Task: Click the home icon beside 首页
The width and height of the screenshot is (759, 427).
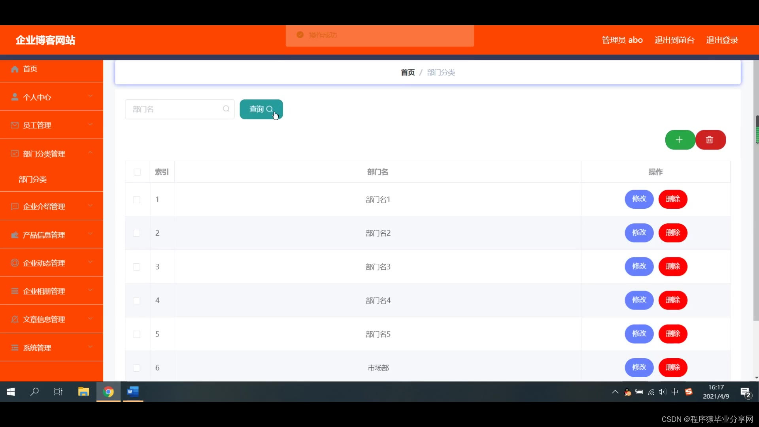Action: [15, 69]
